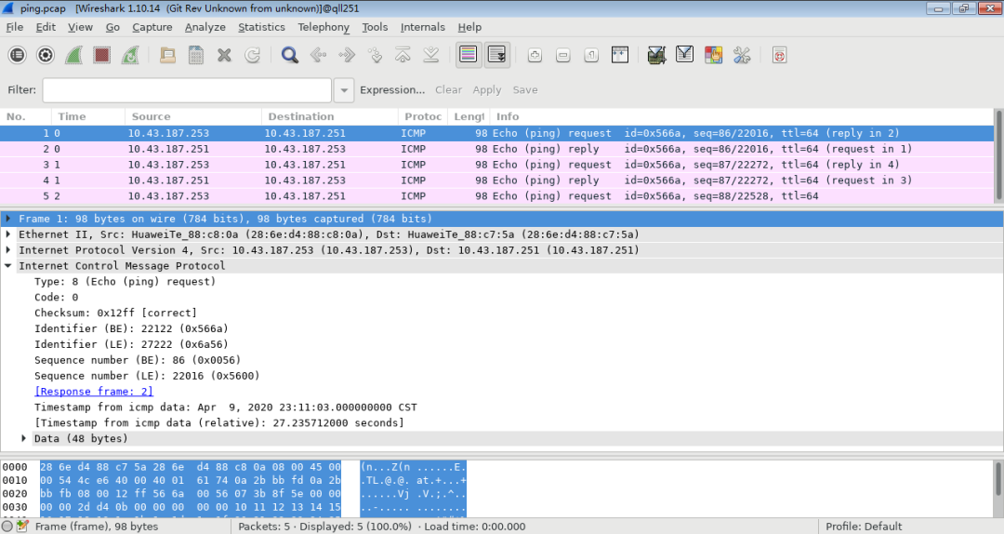Jump to the first packet icon
This screenshot has width=1004, height=534.
(403, 55)
